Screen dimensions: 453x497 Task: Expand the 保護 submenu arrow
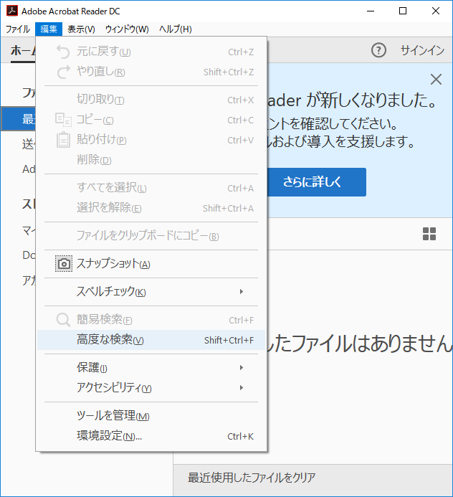pyautogui.click(x=242, y=368)
